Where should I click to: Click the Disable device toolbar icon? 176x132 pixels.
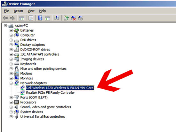coord(80,18)
